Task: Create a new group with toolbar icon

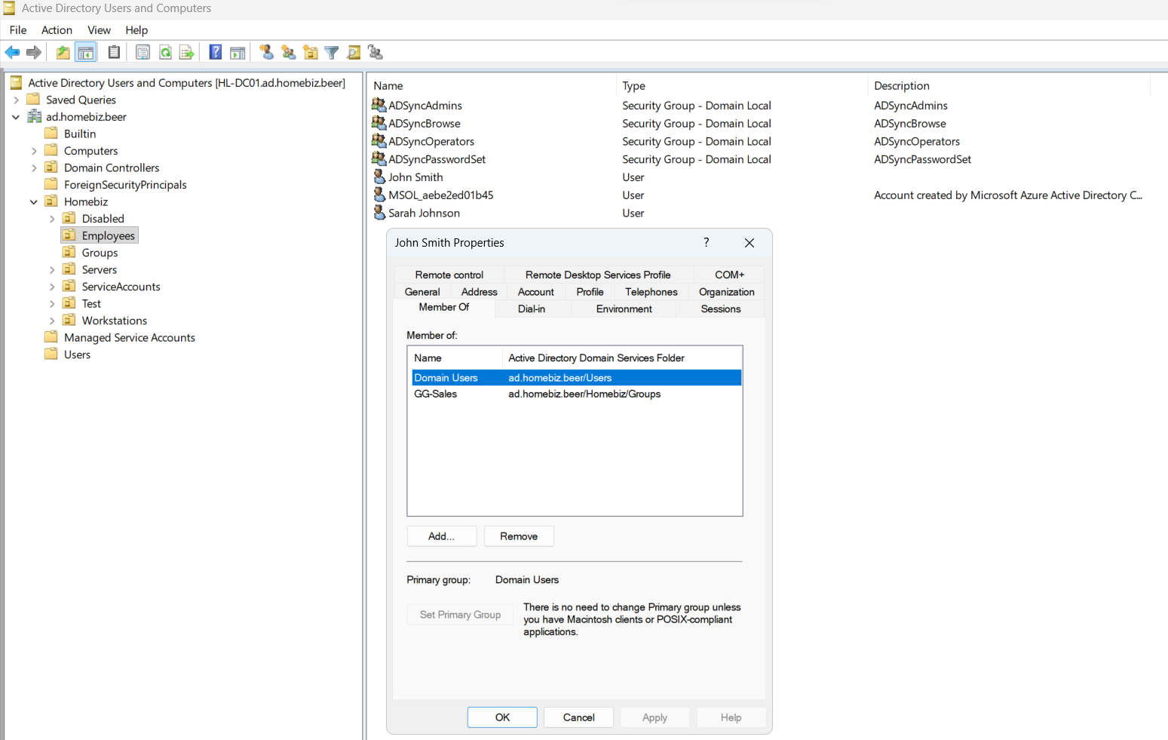Action: (x=288, y=52)
